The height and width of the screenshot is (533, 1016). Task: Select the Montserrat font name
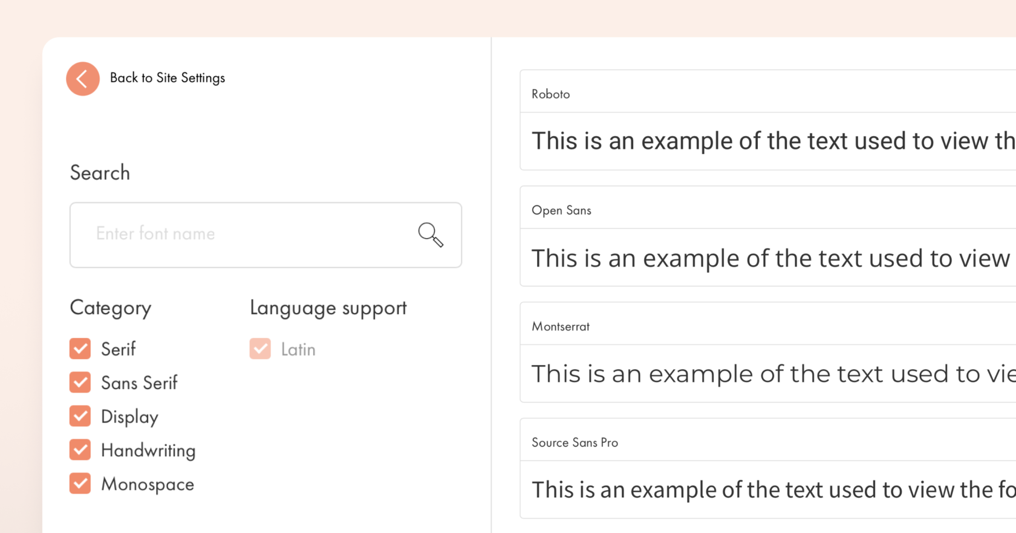560,326
